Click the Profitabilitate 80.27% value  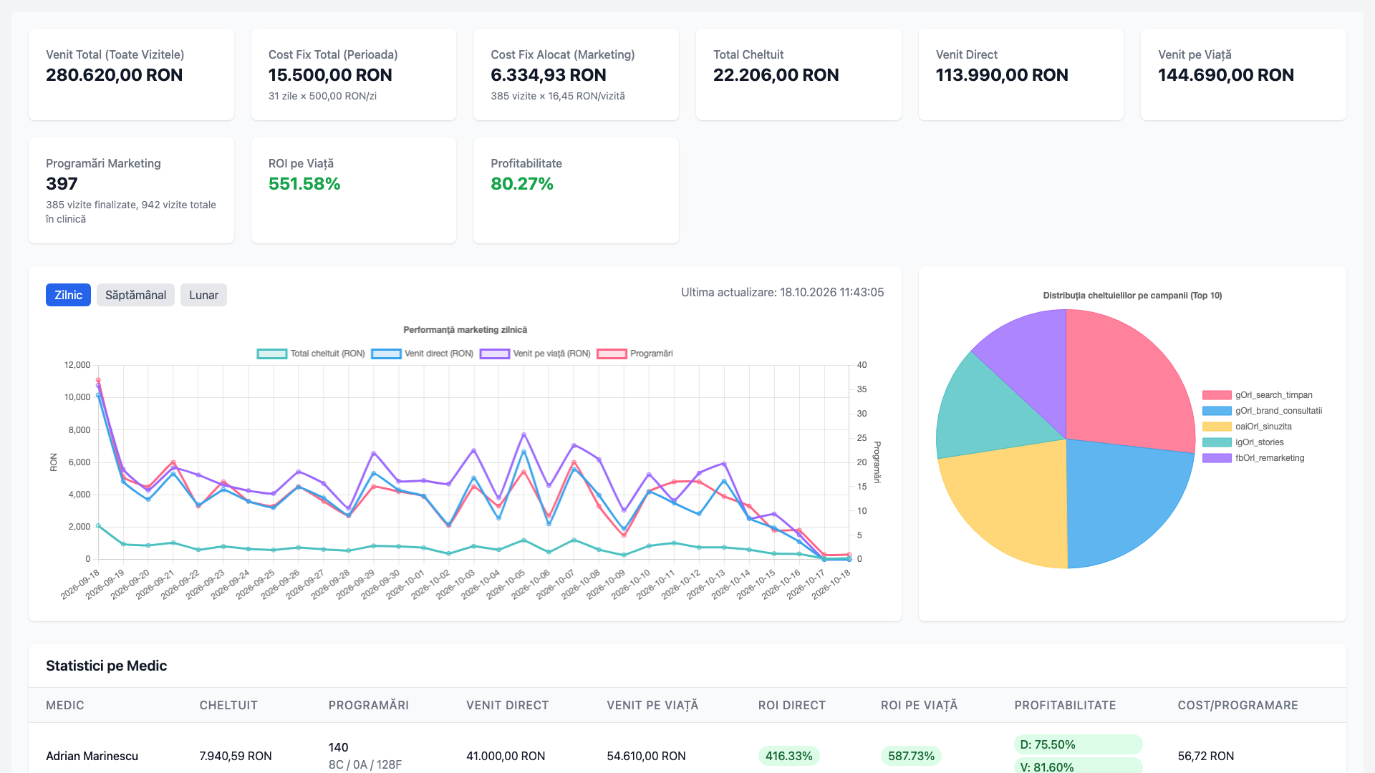click(x=522, y=184)
